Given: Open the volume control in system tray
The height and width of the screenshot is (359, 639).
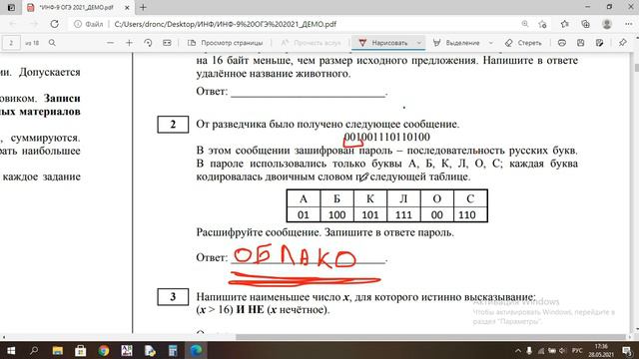Looking at the screenshot, I should tap(563, 350).
